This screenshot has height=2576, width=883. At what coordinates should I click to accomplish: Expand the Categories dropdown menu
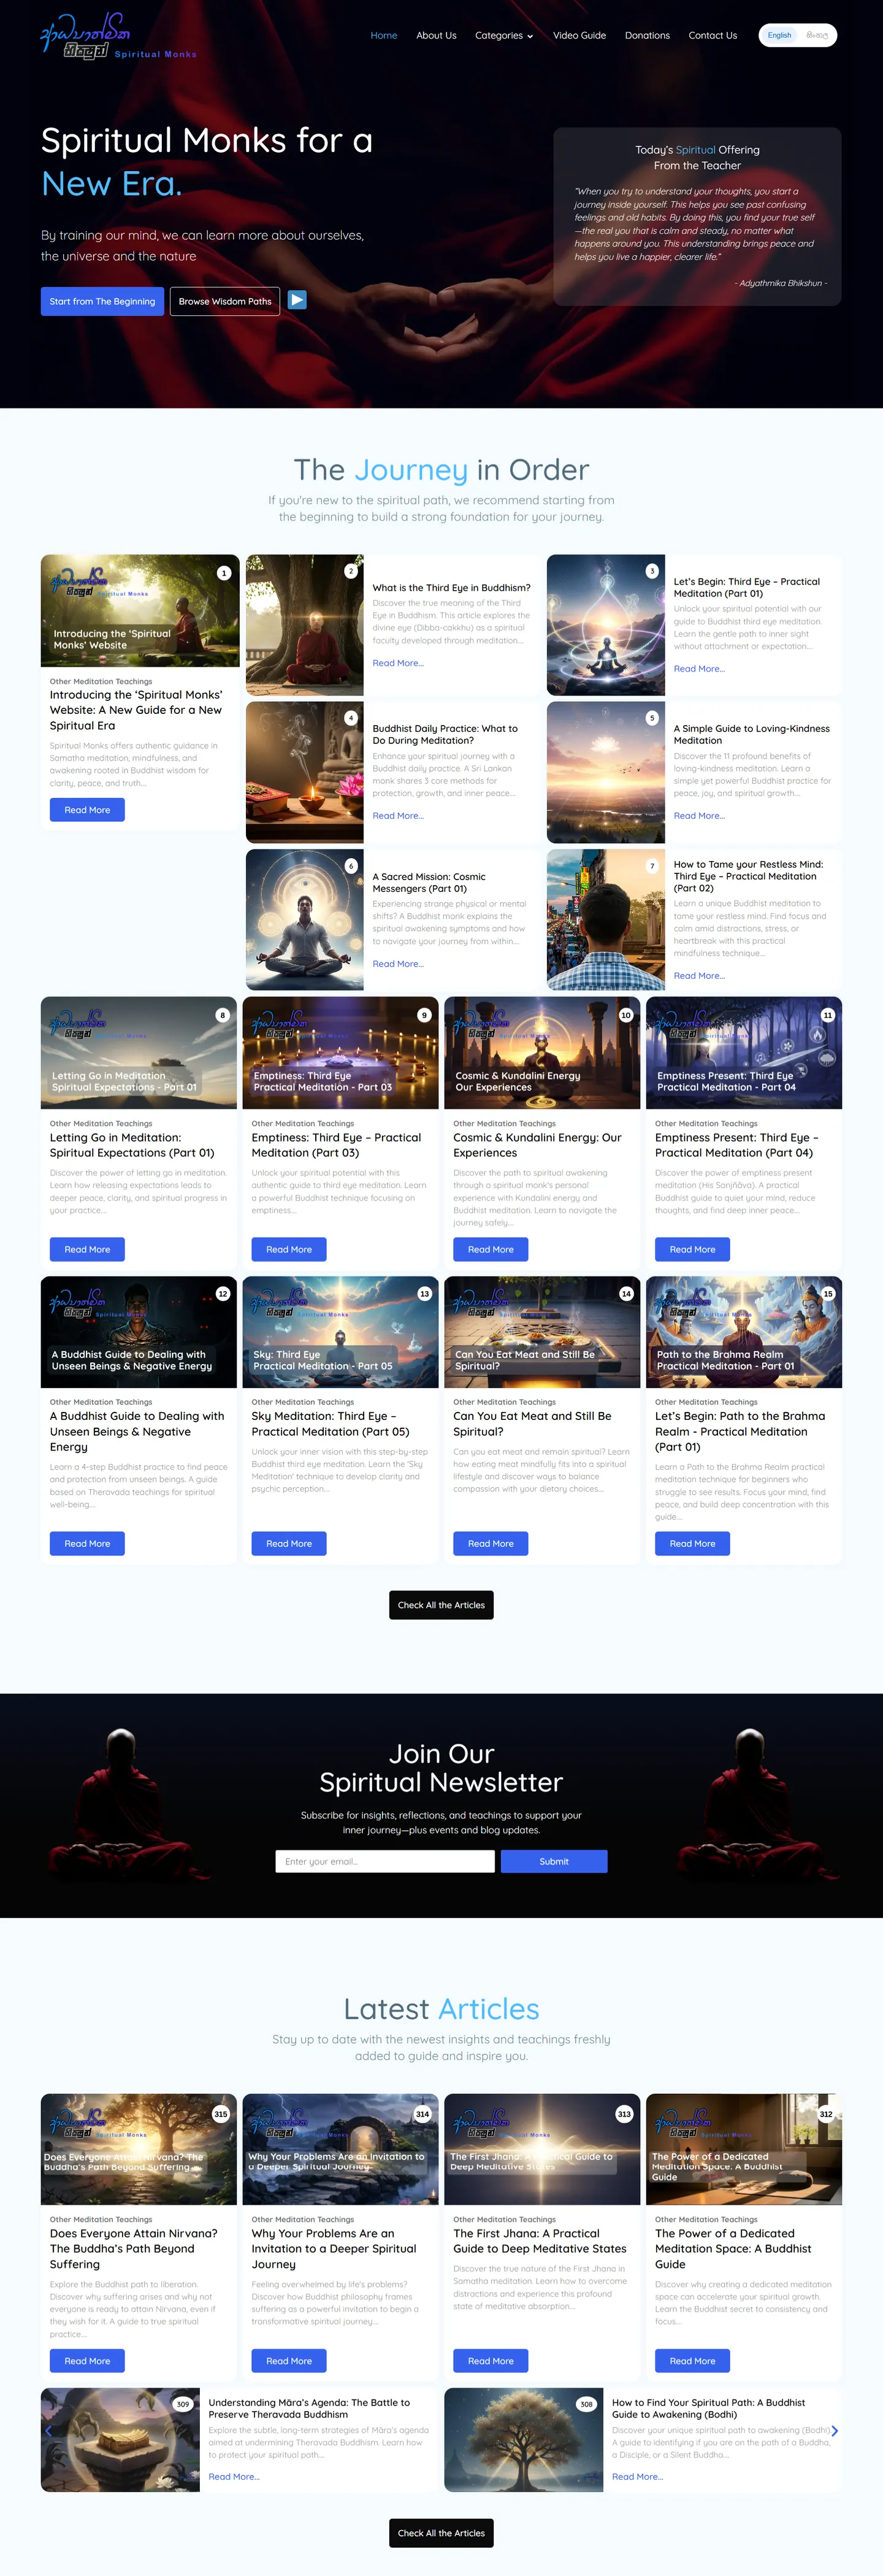pyautogui.click(x=504, y=36)
